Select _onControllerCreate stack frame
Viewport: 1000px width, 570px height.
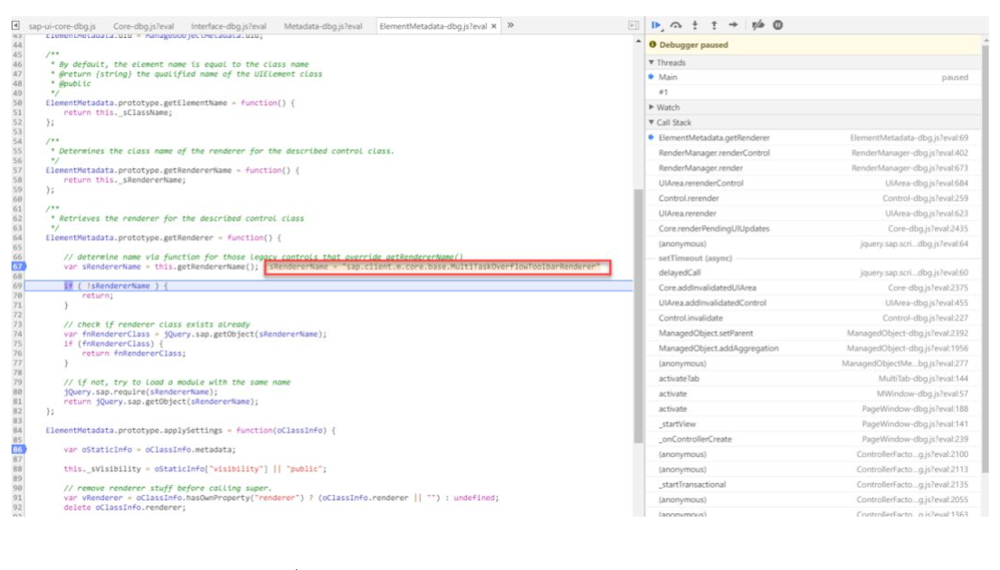pos(814,440)
